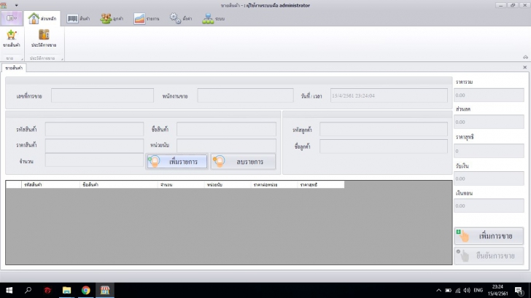Click the ยืนยันการขาย confirm sale button

point(489,256)
